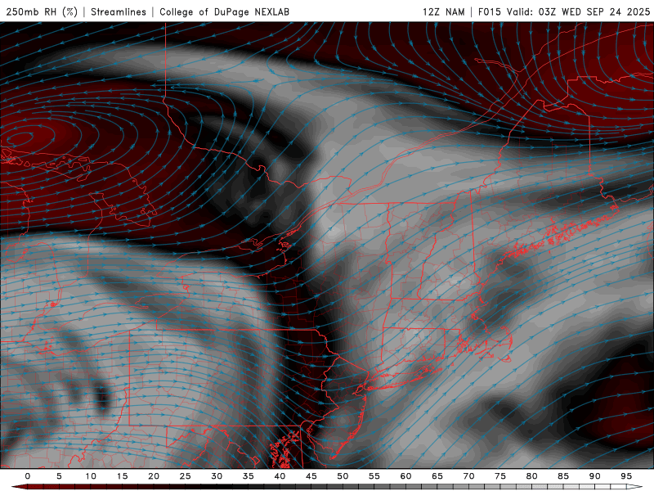This screenshot has height=491, width=654.
Task: Select the '15' color scale label
Action: [122, 476]
